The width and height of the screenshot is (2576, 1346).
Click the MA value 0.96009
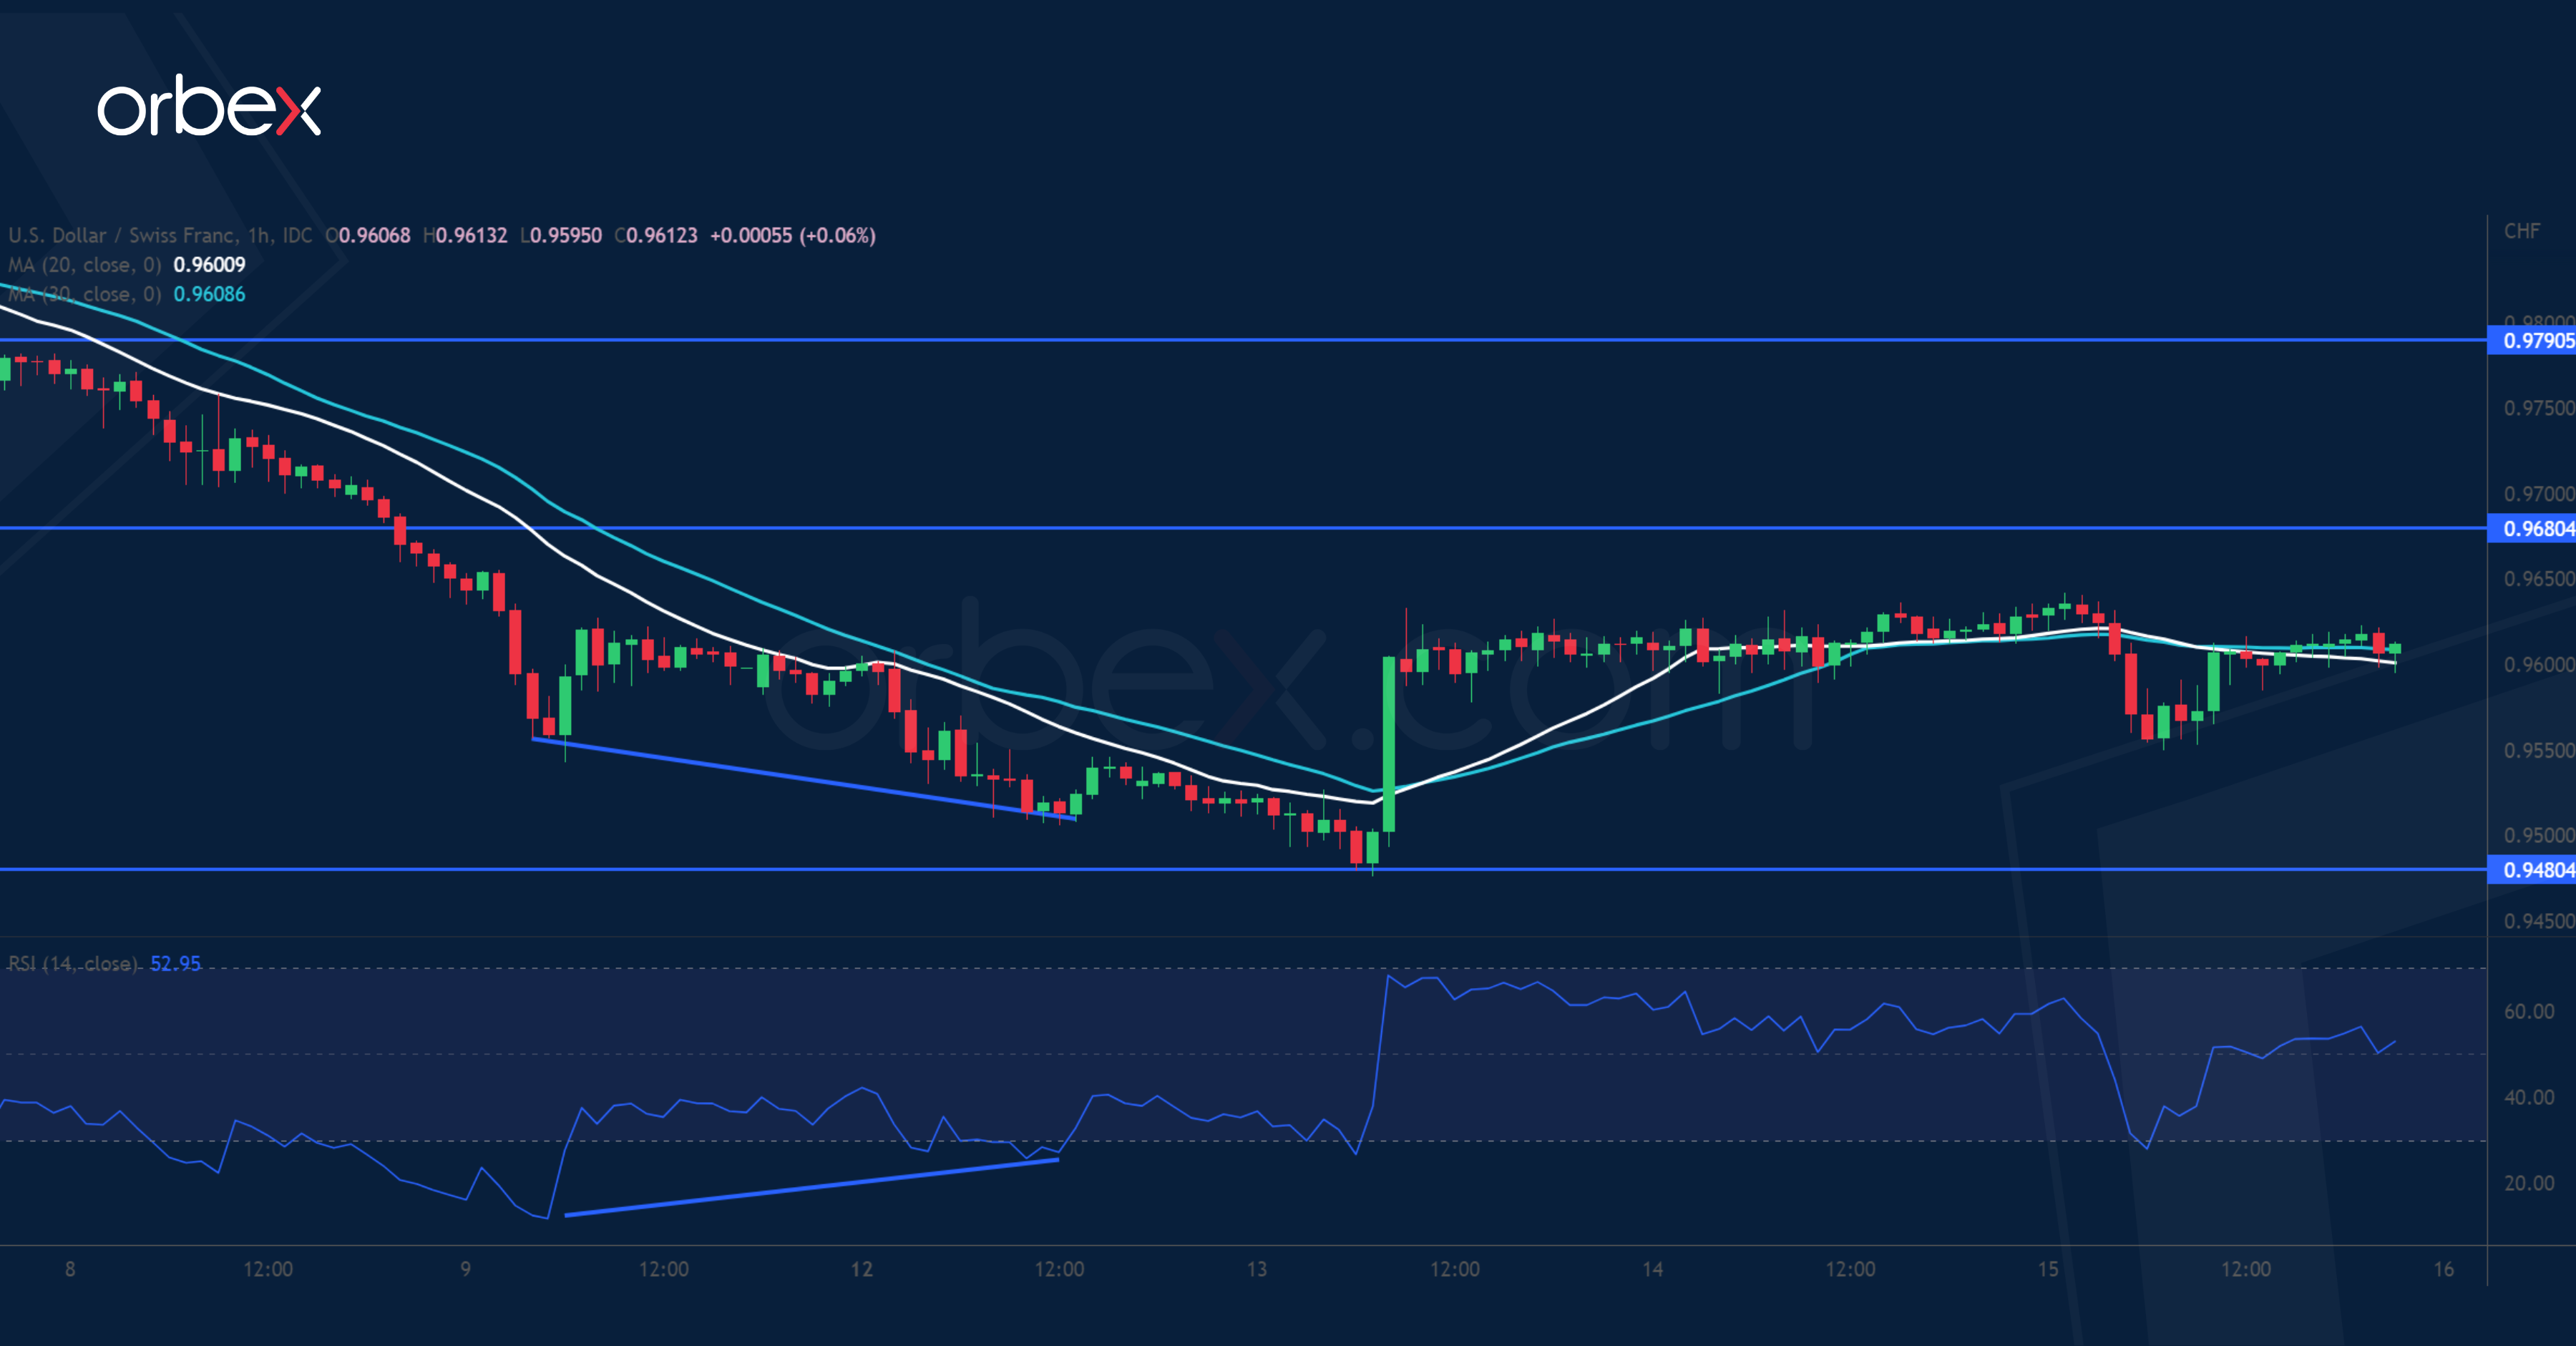tap(211, 265)
